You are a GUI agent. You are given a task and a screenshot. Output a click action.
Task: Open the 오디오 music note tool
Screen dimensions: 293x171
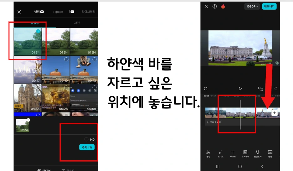[x=220, y=154]
